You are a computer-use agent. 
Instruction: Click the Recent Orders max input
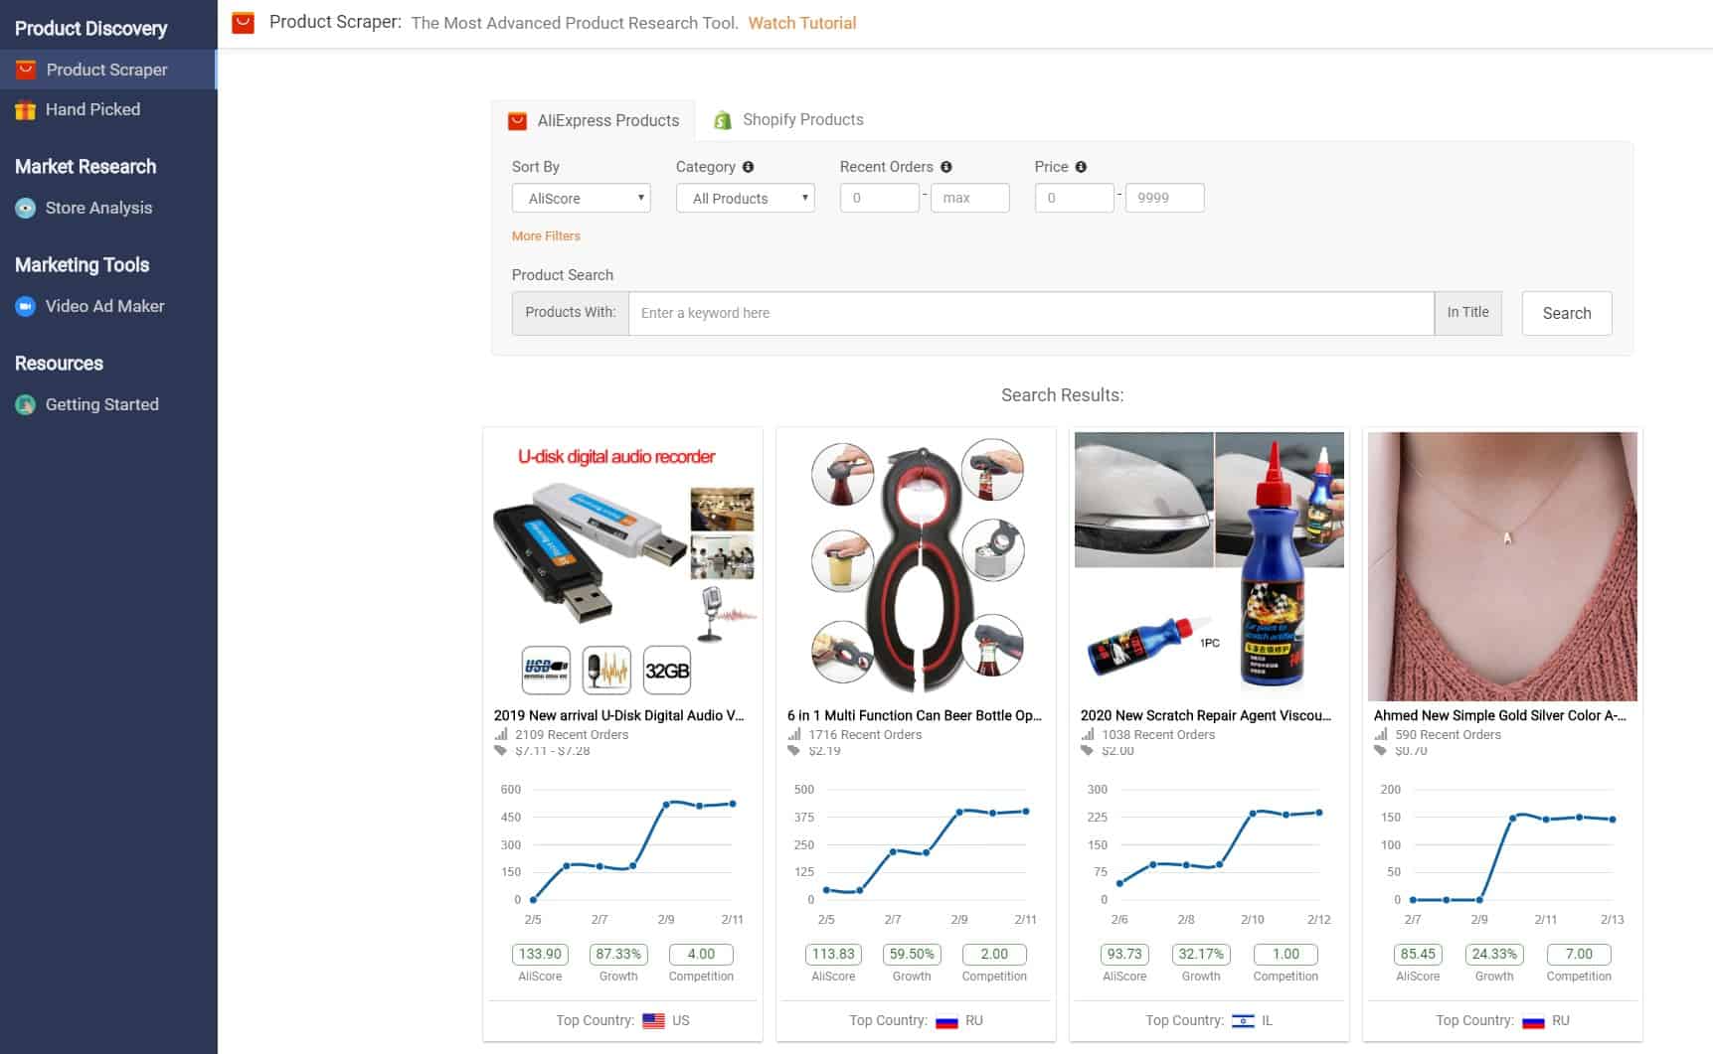(969, 198)
